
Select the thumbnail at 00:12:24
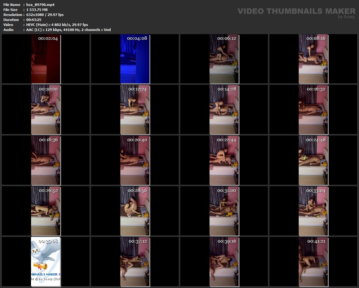coord(135,110)
